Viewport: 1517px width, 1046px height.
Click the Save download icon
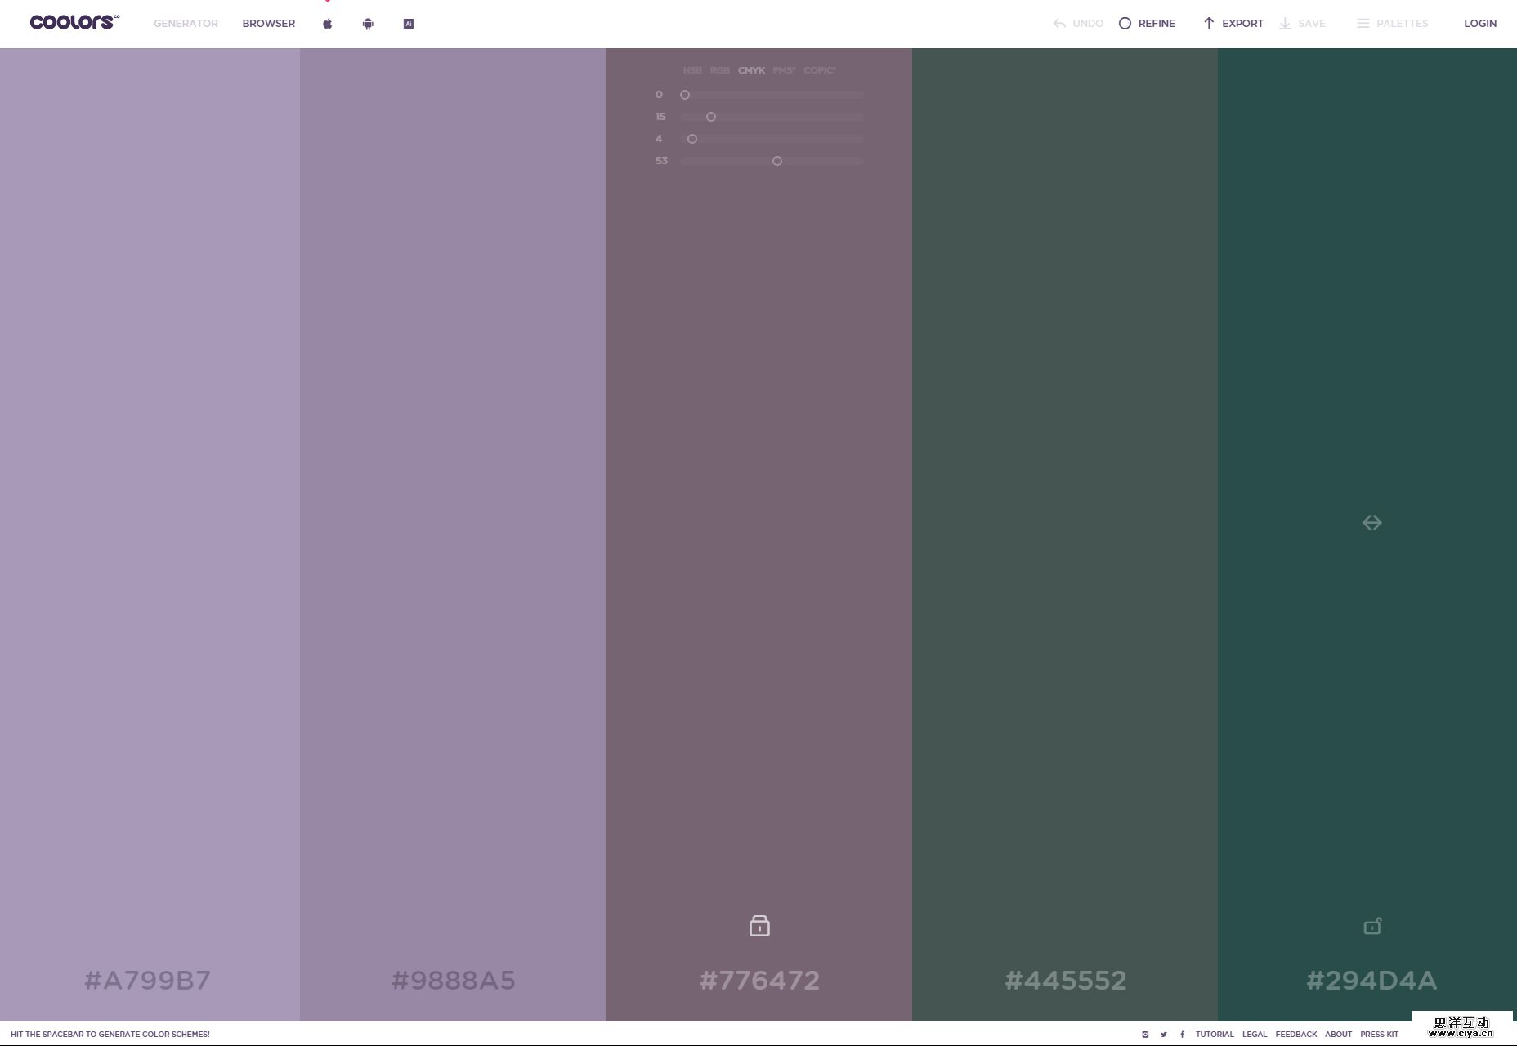(1284, 23)
